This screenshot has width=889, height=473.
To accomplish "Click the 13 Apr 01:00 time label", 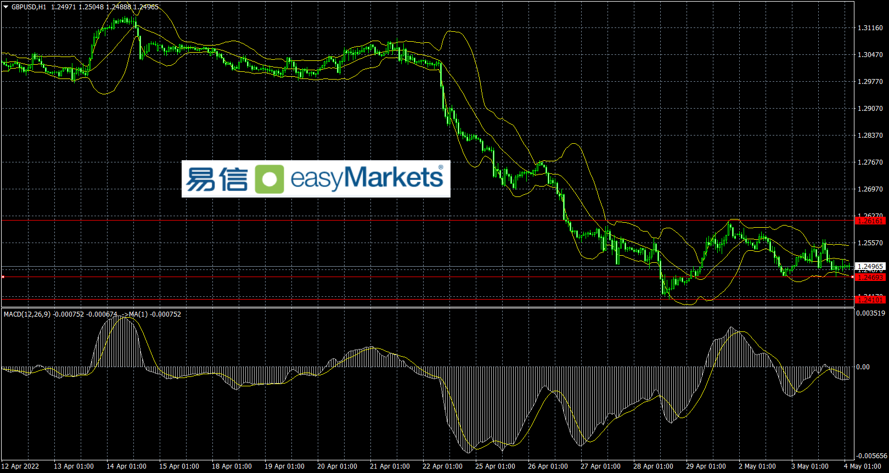I will click(74, 466).
